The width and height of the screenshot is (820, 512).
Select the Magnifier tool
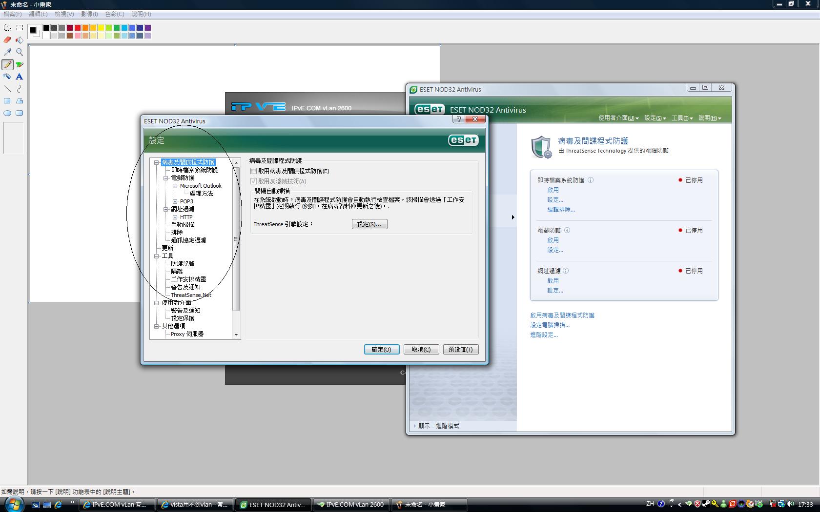point(20,52)
